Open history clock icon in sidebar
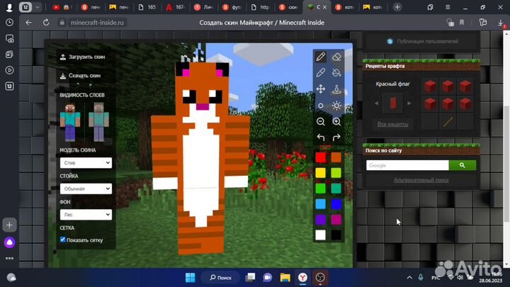The height and width of the screenshot is (287, 510). pos(9,23)
